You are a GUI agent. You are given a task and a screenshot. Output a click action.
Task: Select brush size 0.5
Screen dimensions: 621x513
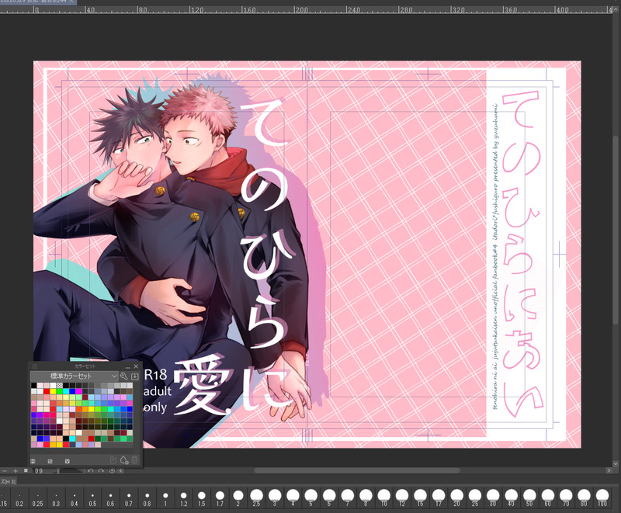tap(92, 498)
